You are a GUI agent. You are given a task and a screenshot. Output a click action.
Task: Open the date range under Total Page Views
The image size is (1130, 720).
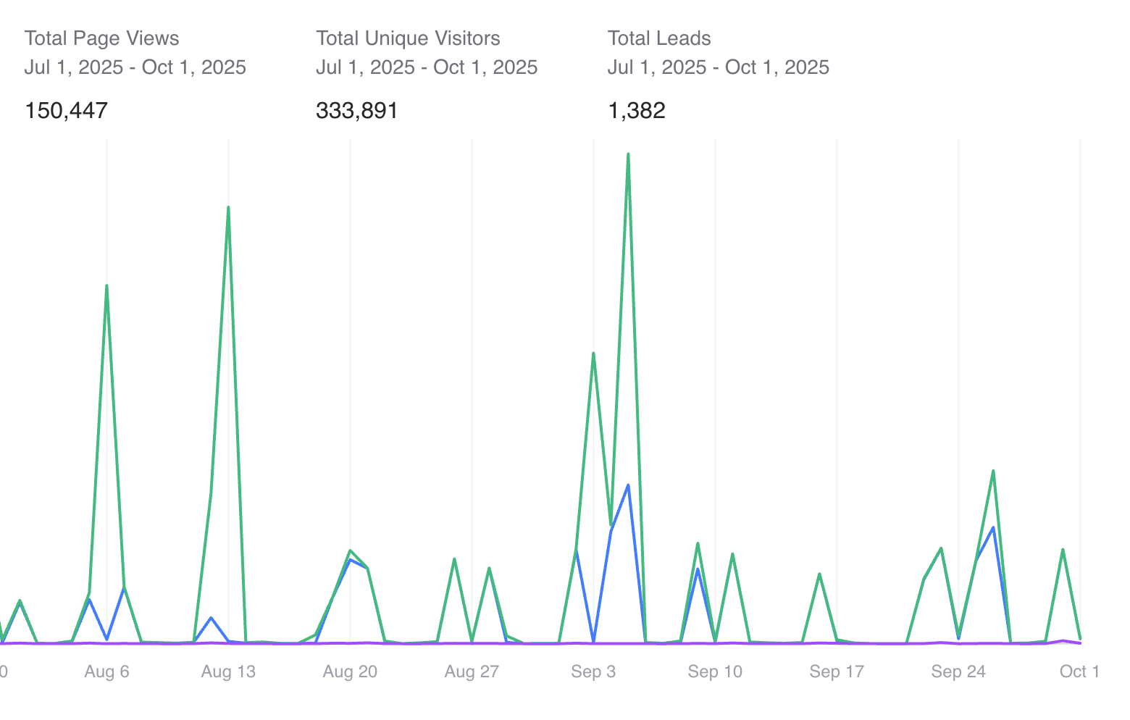pos(135,67)
